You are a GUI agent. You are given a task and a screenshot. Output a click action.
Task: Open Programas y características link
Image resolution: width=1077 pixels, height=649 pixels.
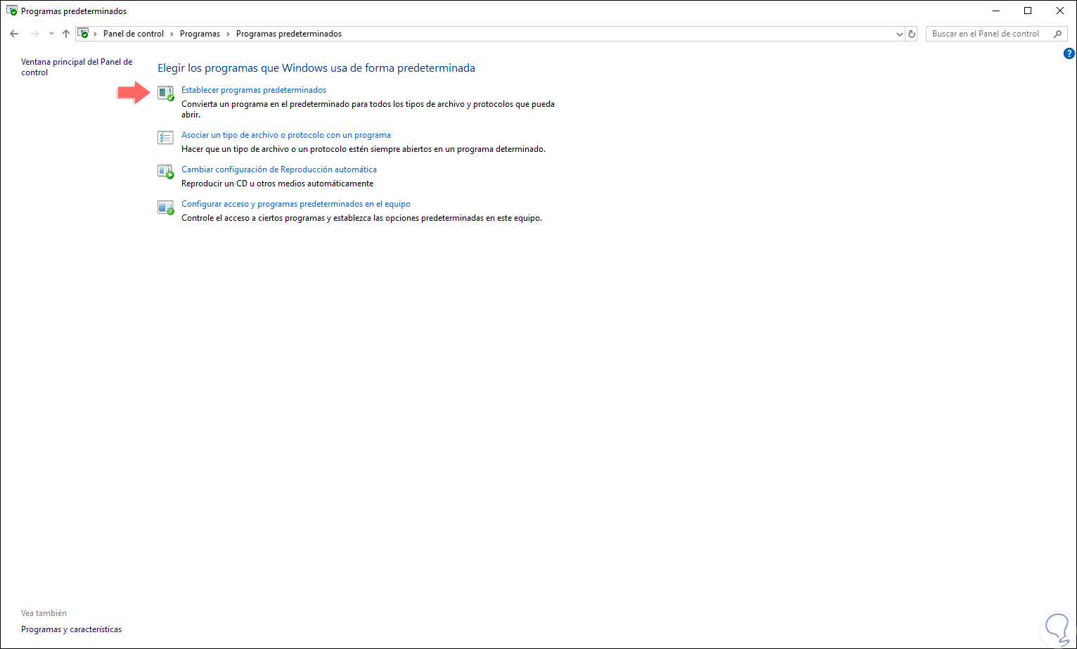coord(72,629)
